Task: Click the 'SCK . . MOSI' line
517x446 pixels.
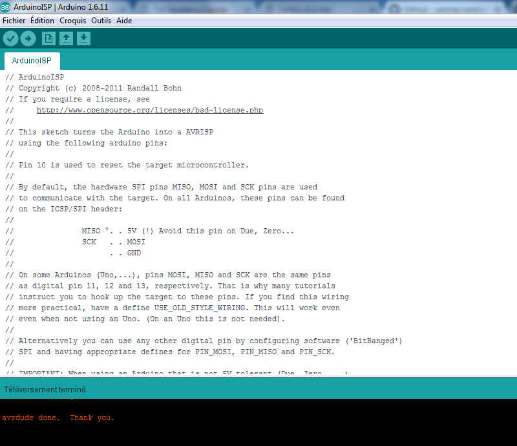Action: (75, 242)
